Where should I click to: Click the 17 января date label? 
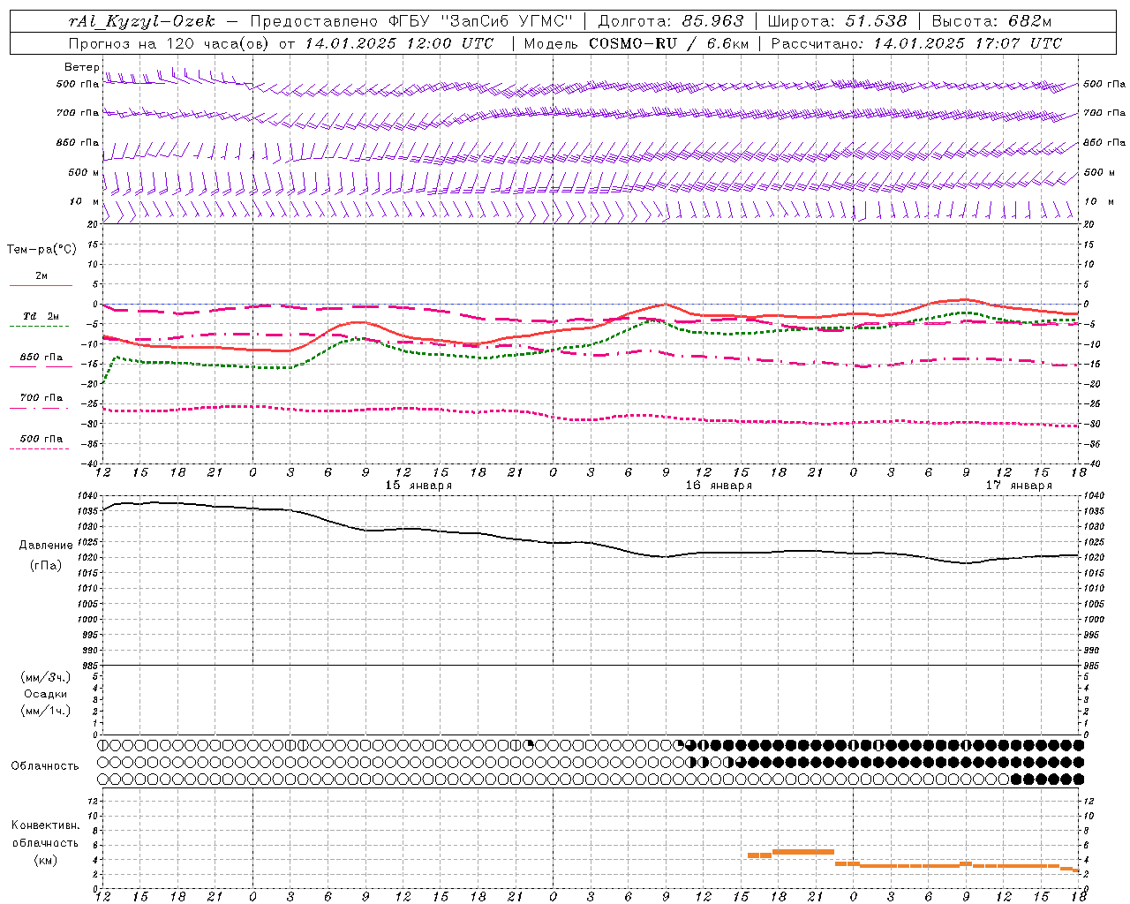point(1019,486)
